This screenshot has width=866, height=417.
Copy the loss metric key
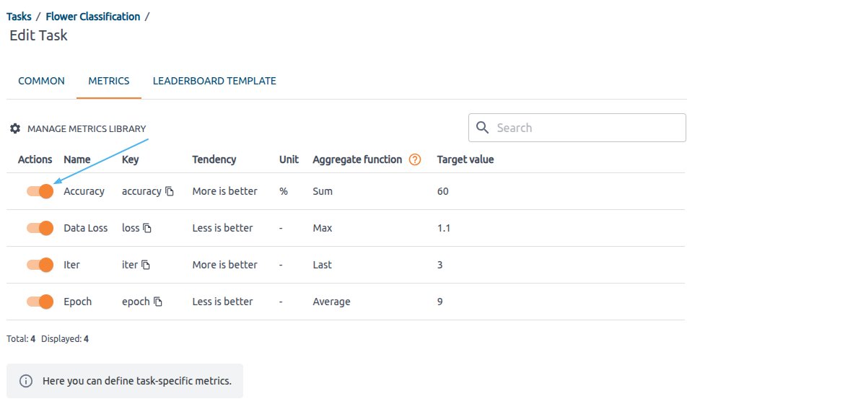pyautogui.click(x=148, y=228)
